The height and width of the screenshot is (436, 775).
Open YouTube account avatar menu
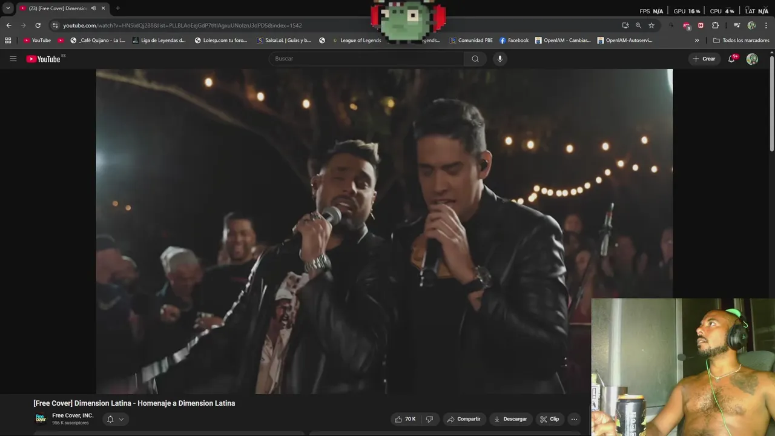click(752, 59)
